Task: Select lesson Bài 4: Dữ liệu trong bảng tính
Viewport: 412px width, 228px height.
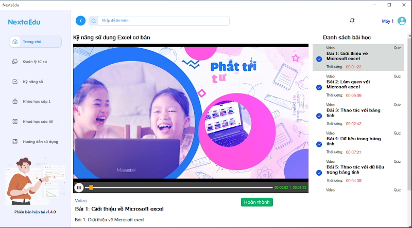Action: [x=358, y=143]
